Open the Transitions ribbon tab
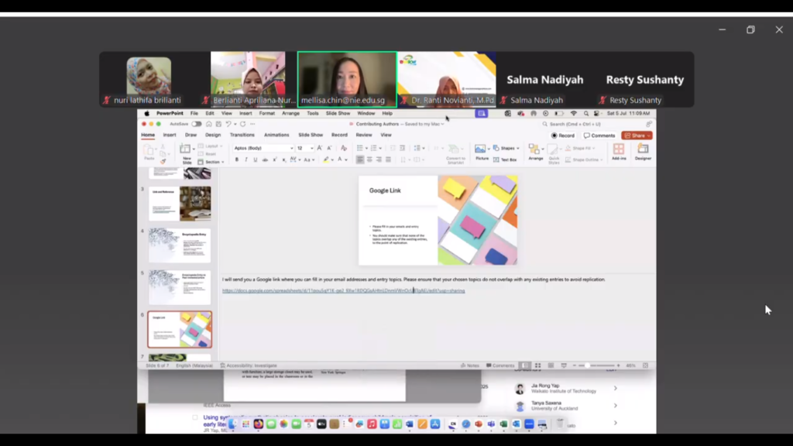This screenshot has width=793, height=446. [x=242, y=135]
